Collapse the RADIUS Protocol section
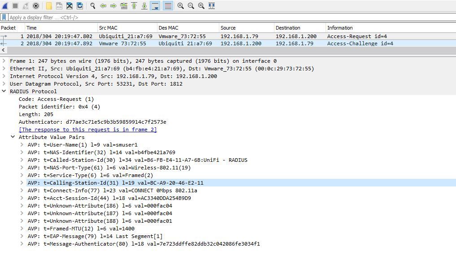 click(4, 91)
